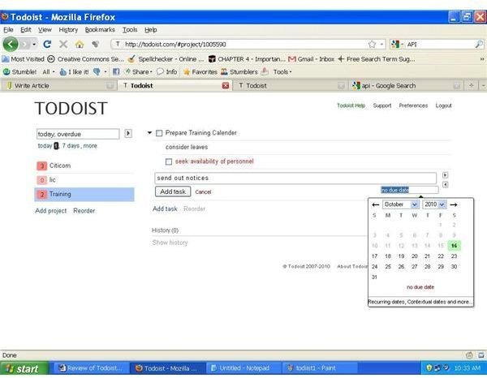487x378 pixels.
Task: Open Favorites star in StumbleUpon toolbar
Action: (x=200, y=72)
